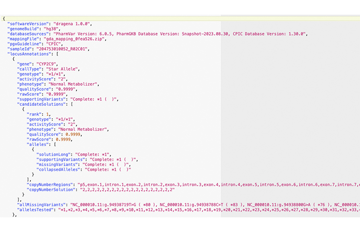Click the "copyNumberSolution" value string
Image resolution: width=360 pixels, height=232 pixels.
click(x=127, y=190)
